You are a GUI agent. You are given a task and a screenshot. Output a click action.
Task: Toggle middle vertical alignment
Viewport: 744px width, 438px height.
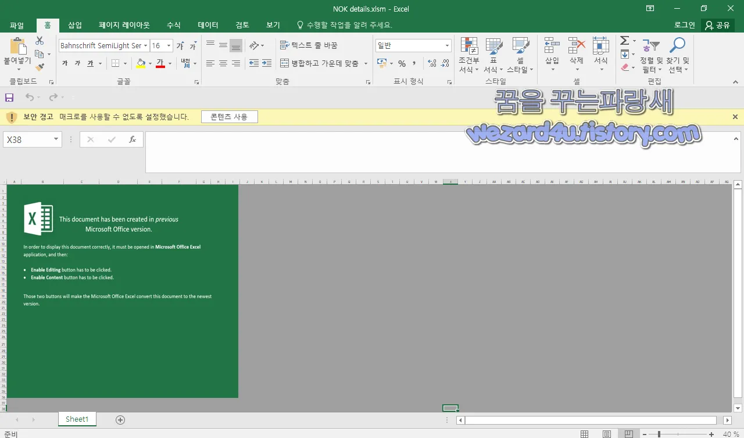[223, 45]
